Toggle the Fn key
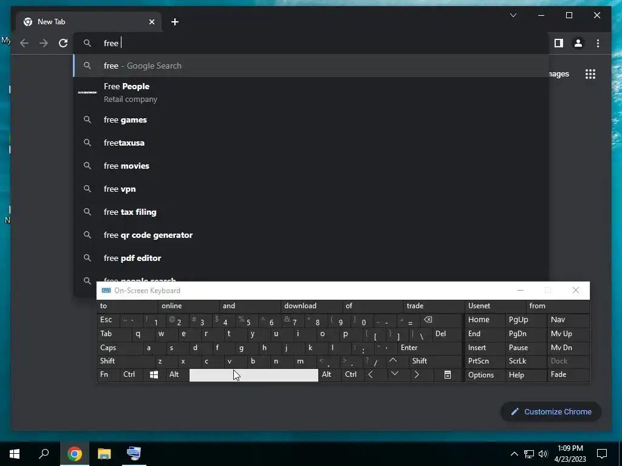 coord(108,374)
